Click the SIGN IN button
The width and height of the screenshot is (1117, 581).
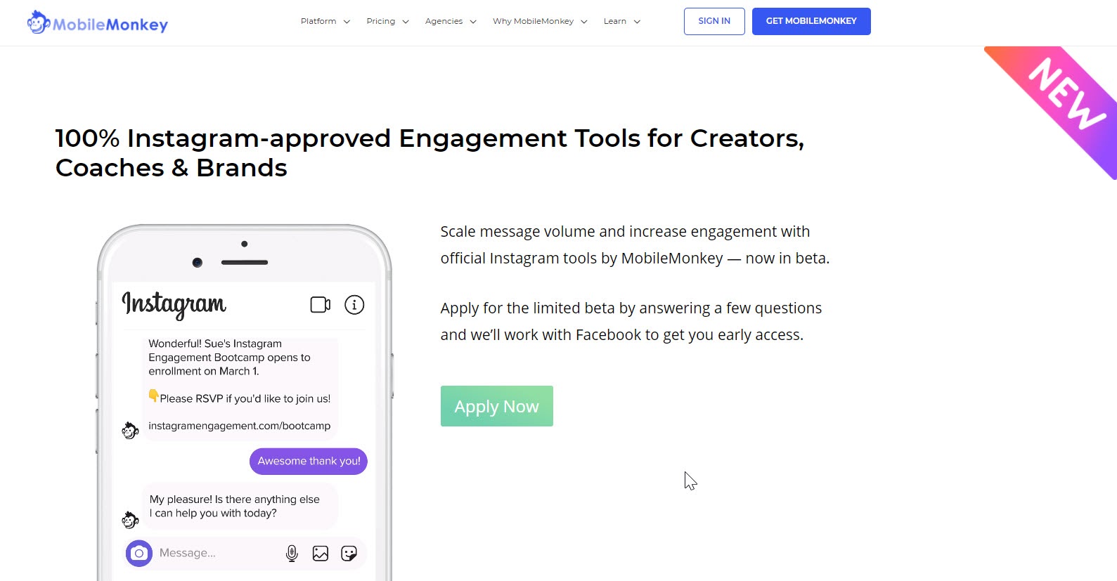point(714,21)
